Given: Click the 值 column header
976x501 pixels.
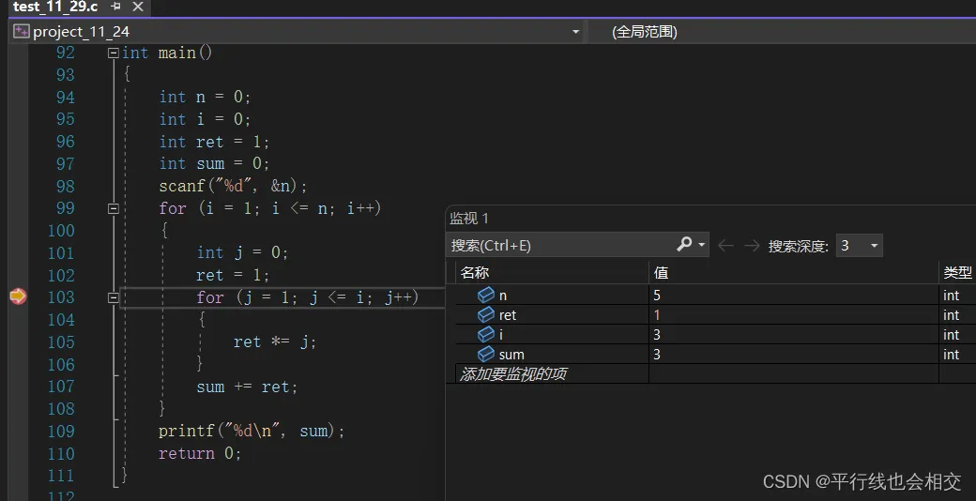Looking at the screenshot, I should pyautogui.click(x=661, y=273).
